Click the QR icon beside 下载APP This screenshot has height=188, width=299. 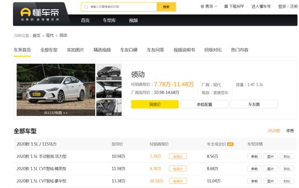click(226, 7)
